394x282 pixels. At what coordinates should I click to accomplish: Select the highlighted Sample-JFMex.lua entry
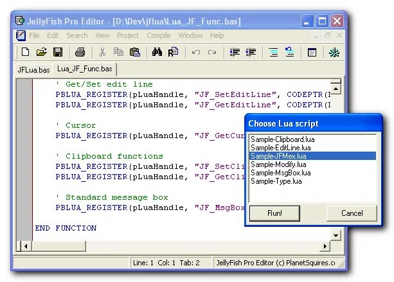click(312, 156)
